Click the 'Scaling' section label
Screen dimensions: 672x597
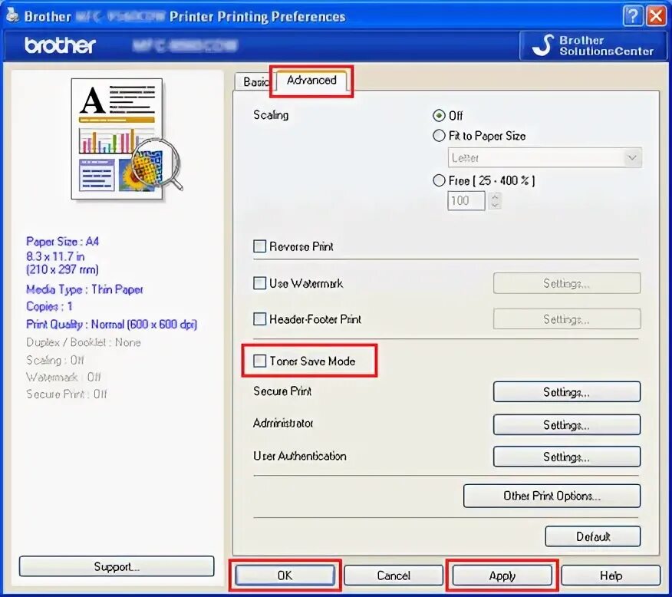pyautogui.click(x=271, y=115)
